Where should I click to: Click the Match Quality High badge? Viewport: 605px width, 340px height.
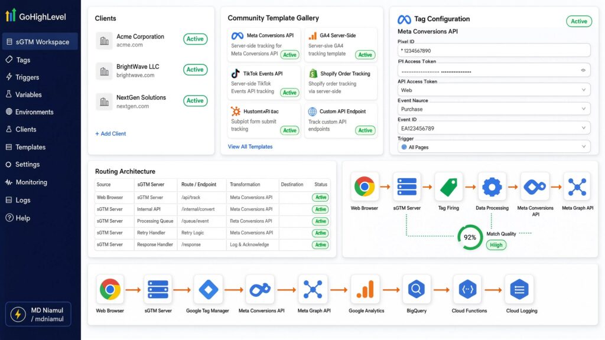[x=496, y=245]
